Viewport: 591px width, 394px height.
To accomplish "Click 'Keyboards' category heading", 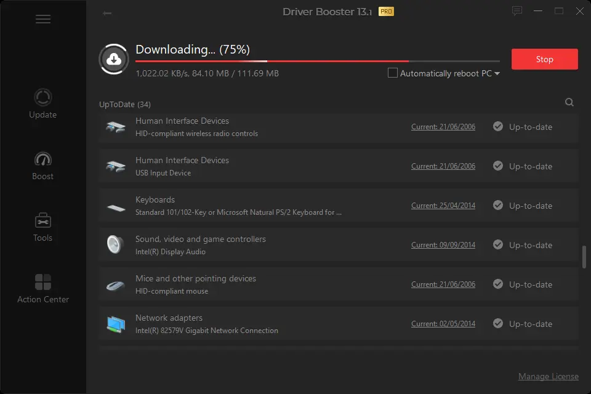I will (x=155, y=199).
